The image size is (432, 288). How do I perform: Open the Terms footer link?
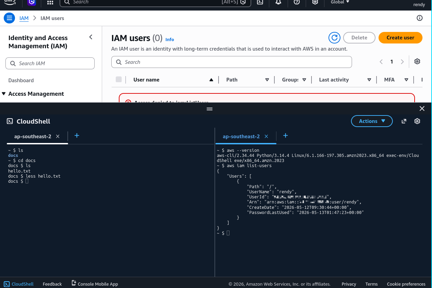point(371,284)
